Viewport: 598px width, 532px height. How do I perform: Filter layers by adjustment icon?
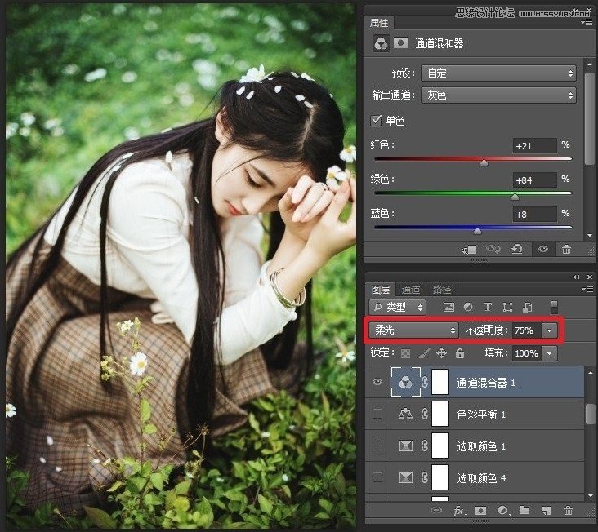coord(468,307)
